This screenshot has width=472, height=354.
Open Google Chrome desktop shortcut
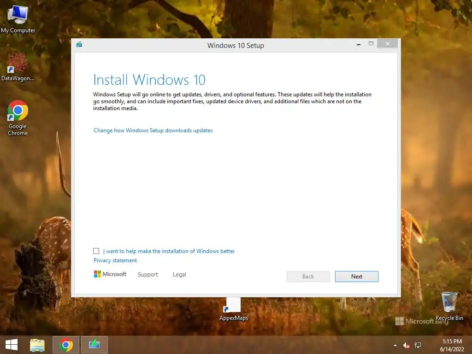point(18,118)
